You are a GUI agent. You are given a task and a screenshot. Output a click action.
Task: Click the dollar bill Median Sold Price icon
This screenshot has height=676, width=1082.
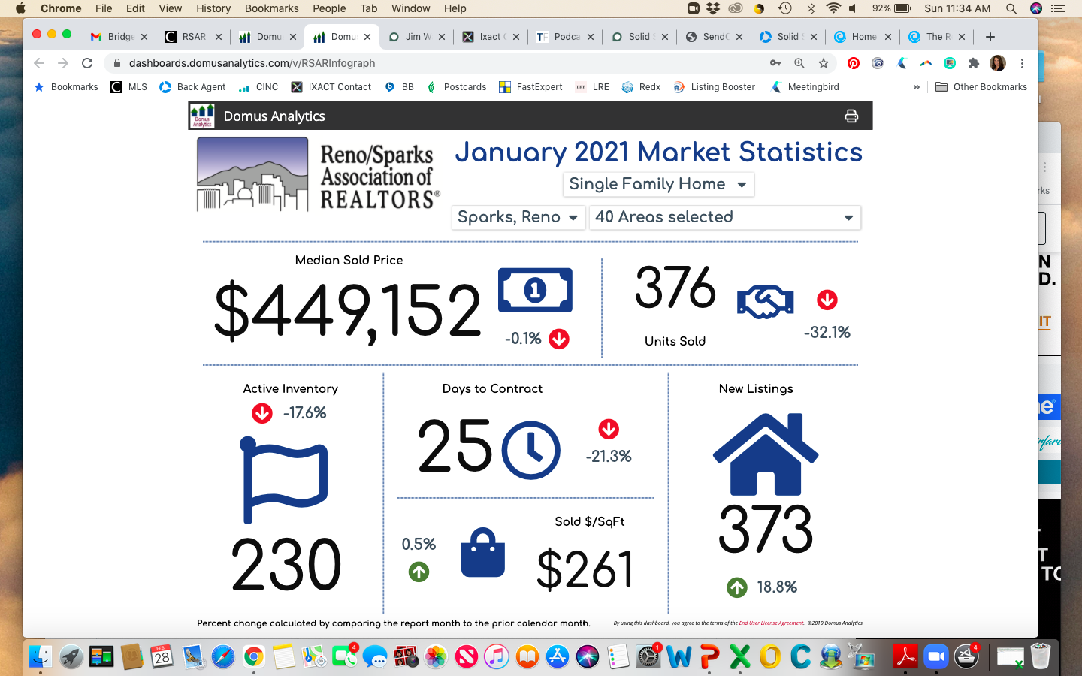click(x=535, y=290)
